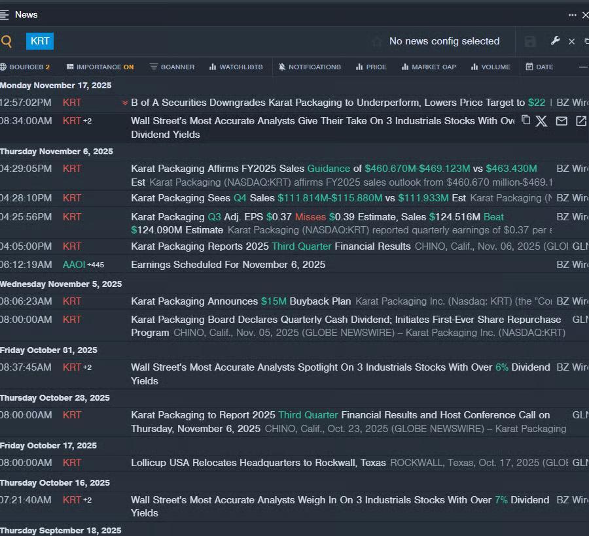Share the headline on X
589x536 pixels.
click(541, 121)
